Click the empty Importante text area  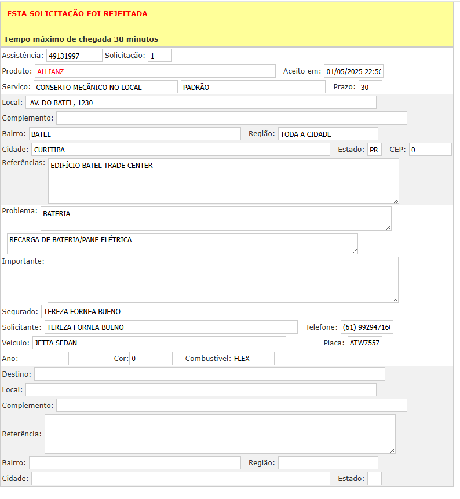222,279
